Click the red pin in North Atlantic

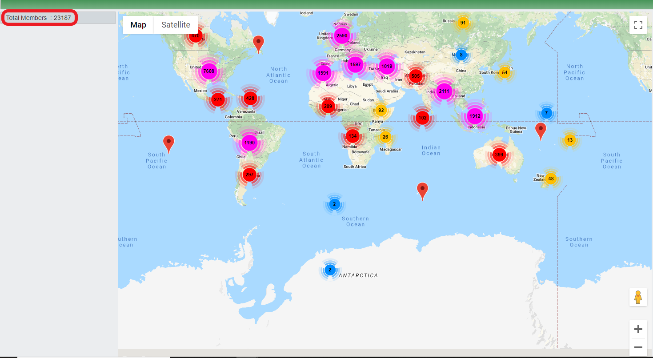click(258, 43)
